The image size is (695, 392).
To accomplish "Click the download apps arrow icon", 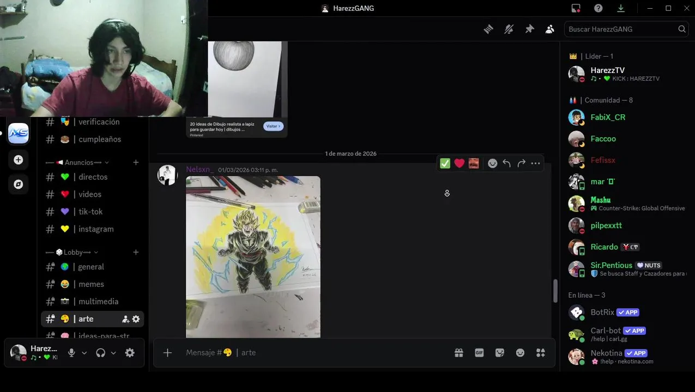I will [x=621, y=8].
